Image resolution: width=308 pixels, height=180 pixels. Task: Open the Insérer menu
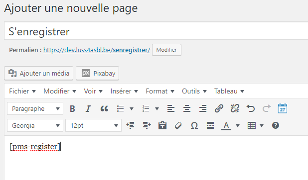click(x=124, y=91)
